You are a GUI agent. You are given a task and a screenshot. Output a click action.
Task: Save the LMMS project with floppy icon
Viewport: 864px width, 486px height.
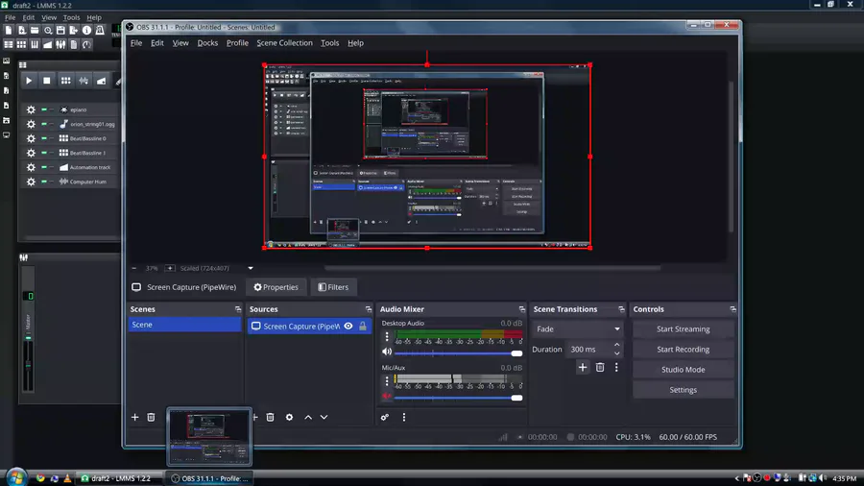coord(60,31)
